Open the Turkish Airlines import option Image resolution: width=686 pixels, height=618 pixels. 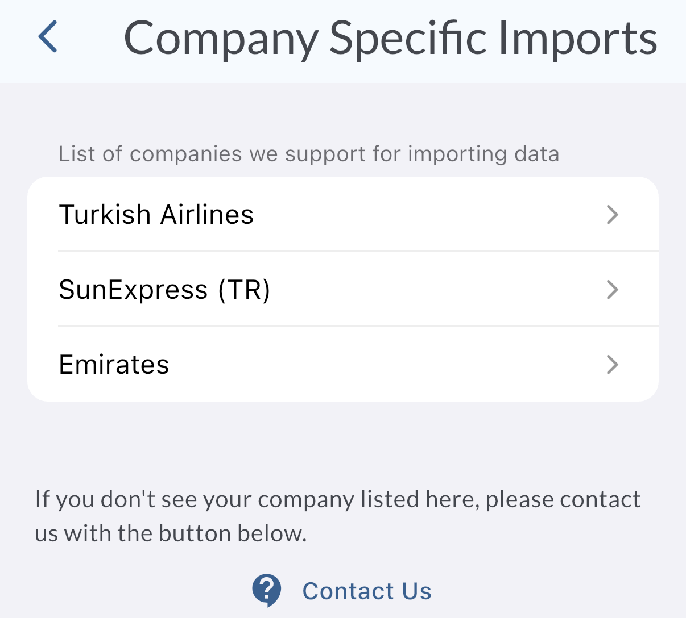tap(342, 215)
